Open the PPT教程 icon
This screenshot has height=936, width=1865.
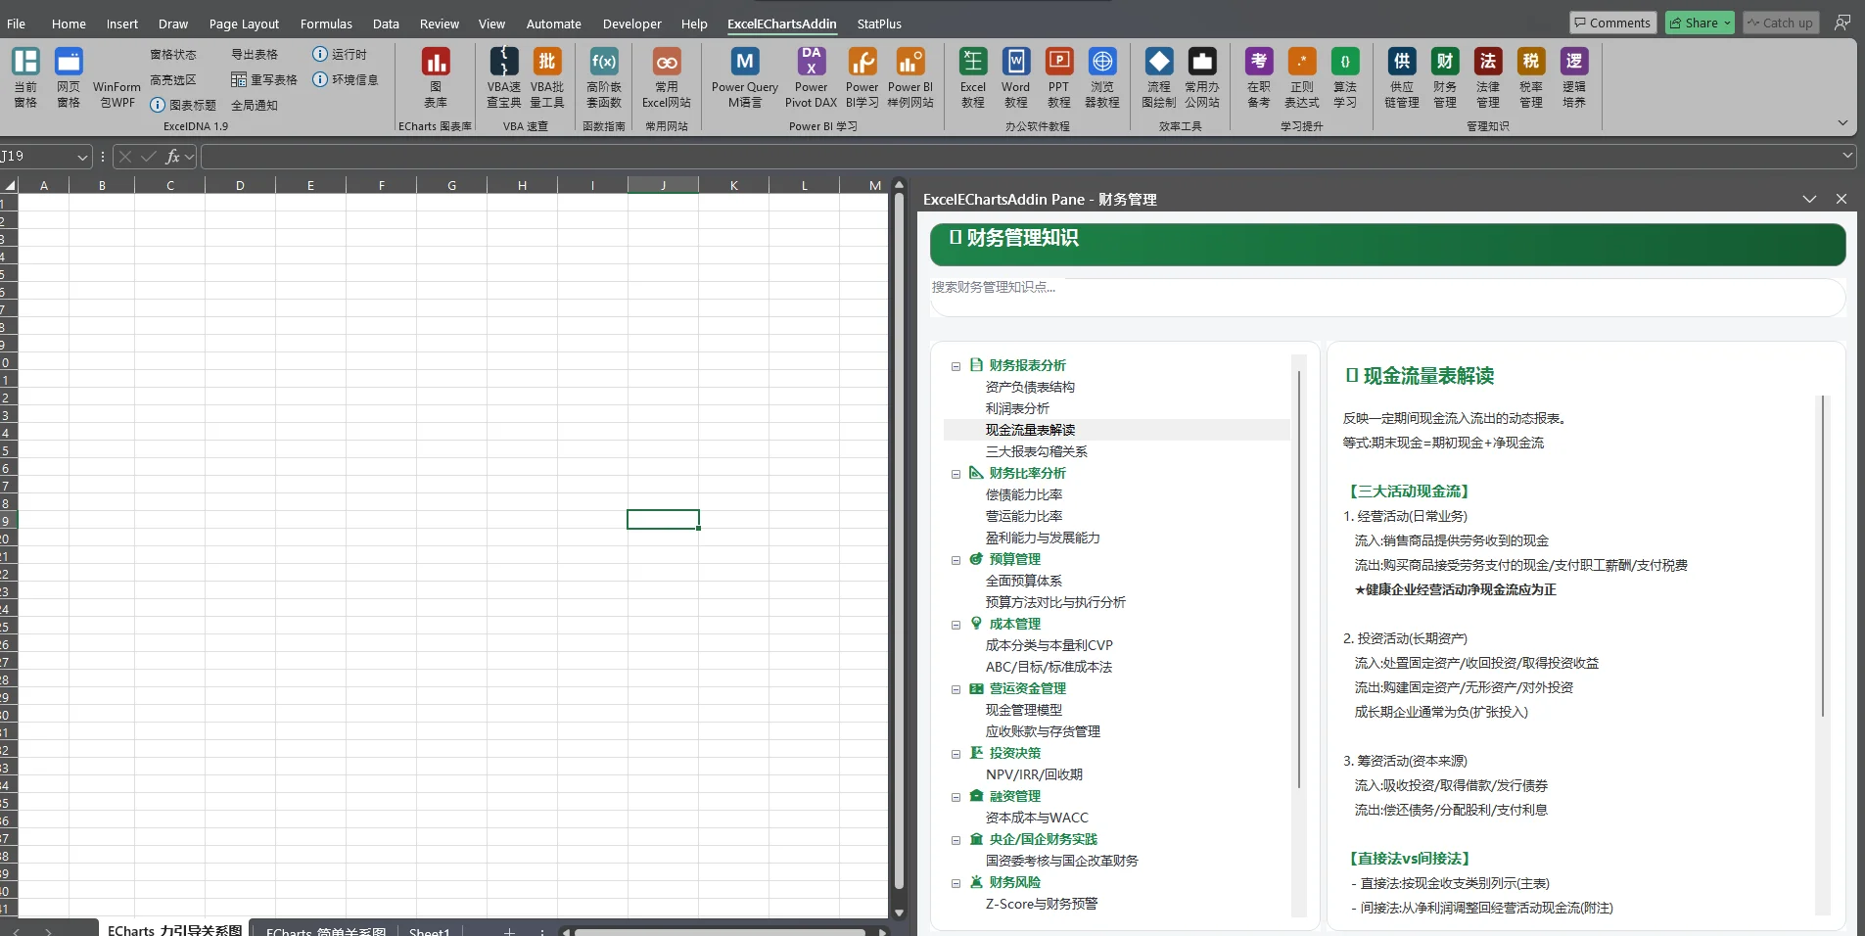(1059, 77)
